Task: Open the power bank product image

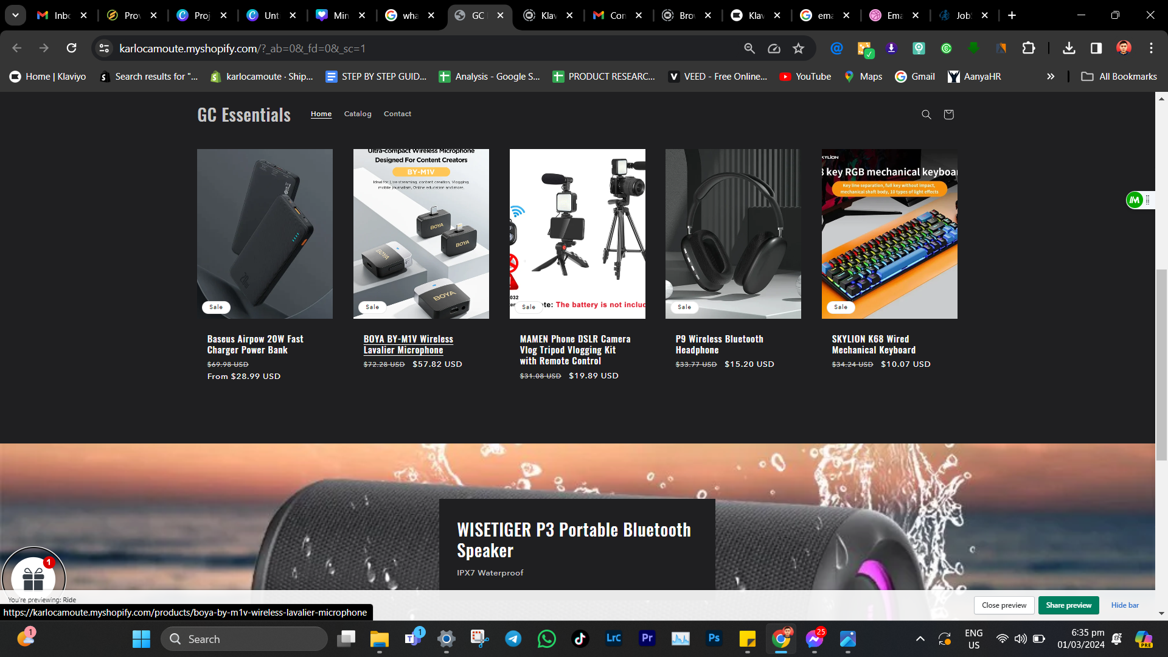Action: pyautogui.click(x=265, y=234)
